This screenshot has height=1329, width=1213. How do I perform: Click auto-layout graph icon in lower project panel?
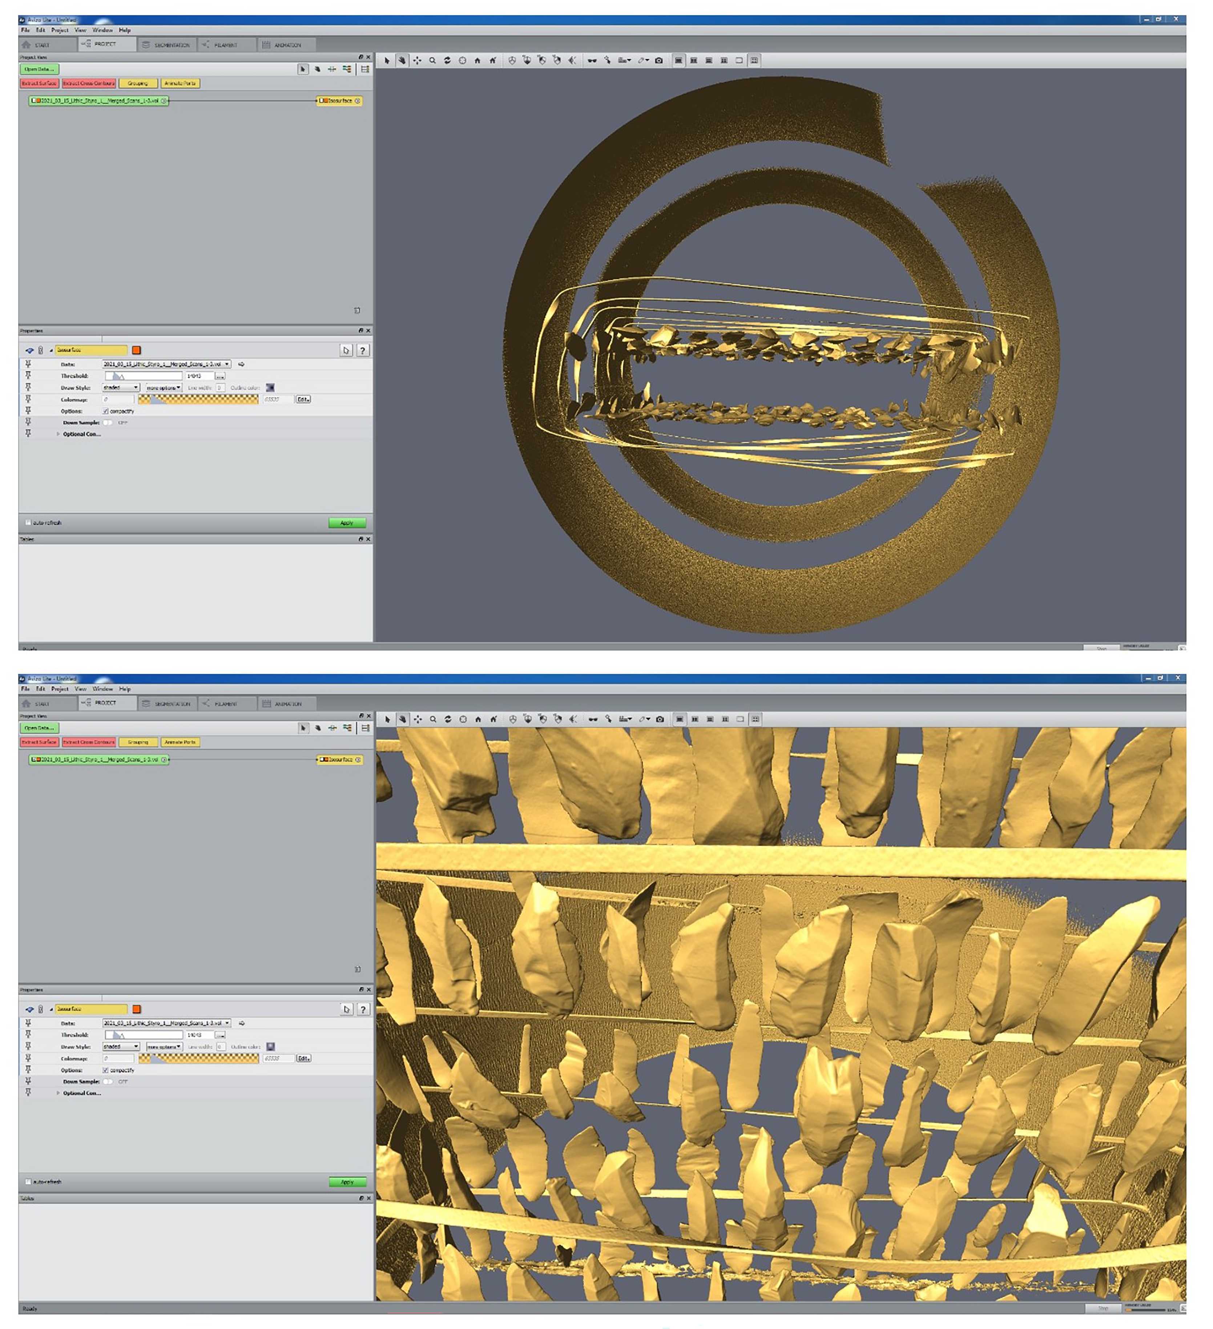[347, 728]
